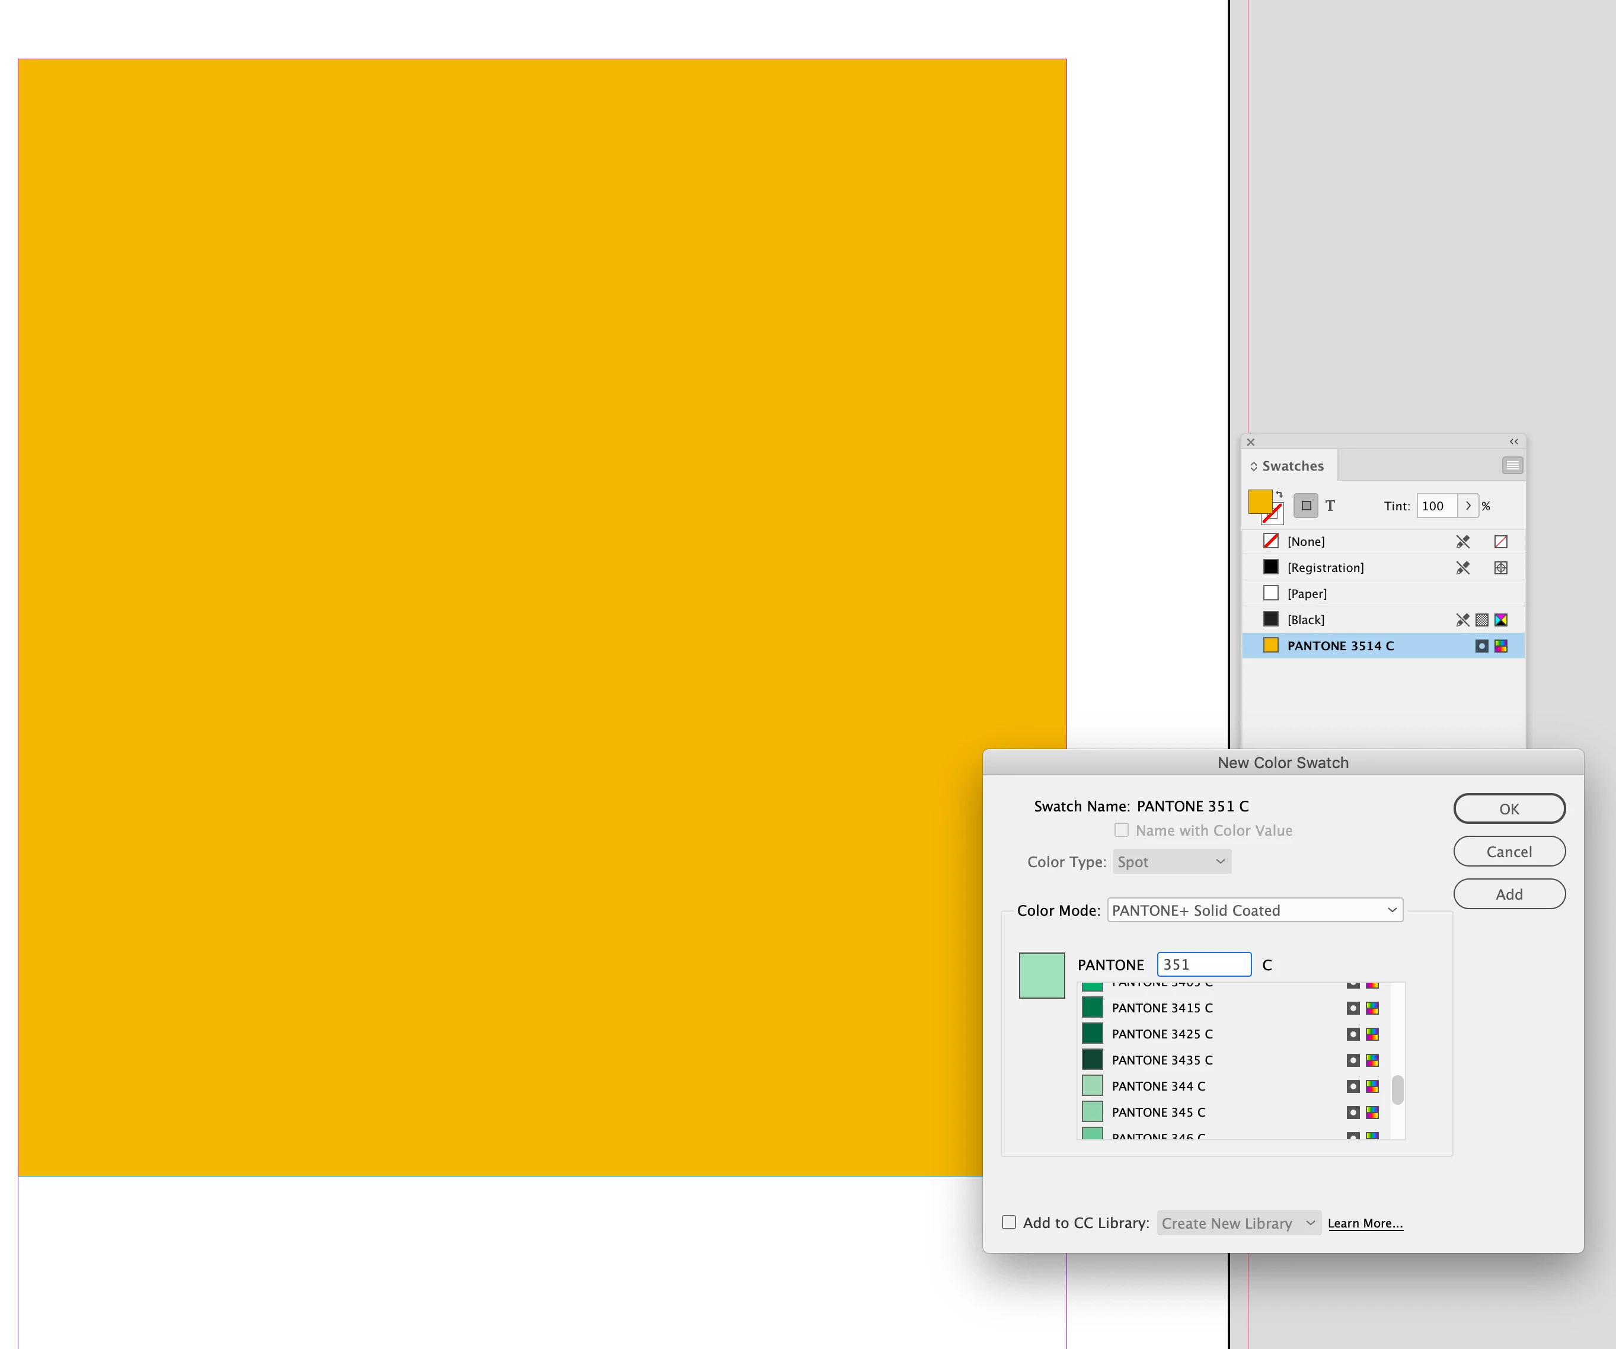The height and width of the screenshot is (1349, 1616).
Task: Open the Color Mode PANTONE+ Solid Coated dropdown
Action: pyautogui.click(x=1254, y=910)
